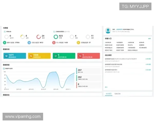Click the 282 statistic card beside the chart
154x123 pixels.
point(89,78)
